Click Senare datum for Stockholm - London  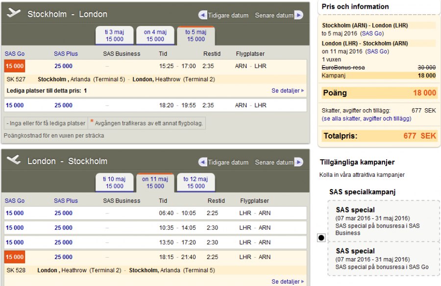[274, 15]
